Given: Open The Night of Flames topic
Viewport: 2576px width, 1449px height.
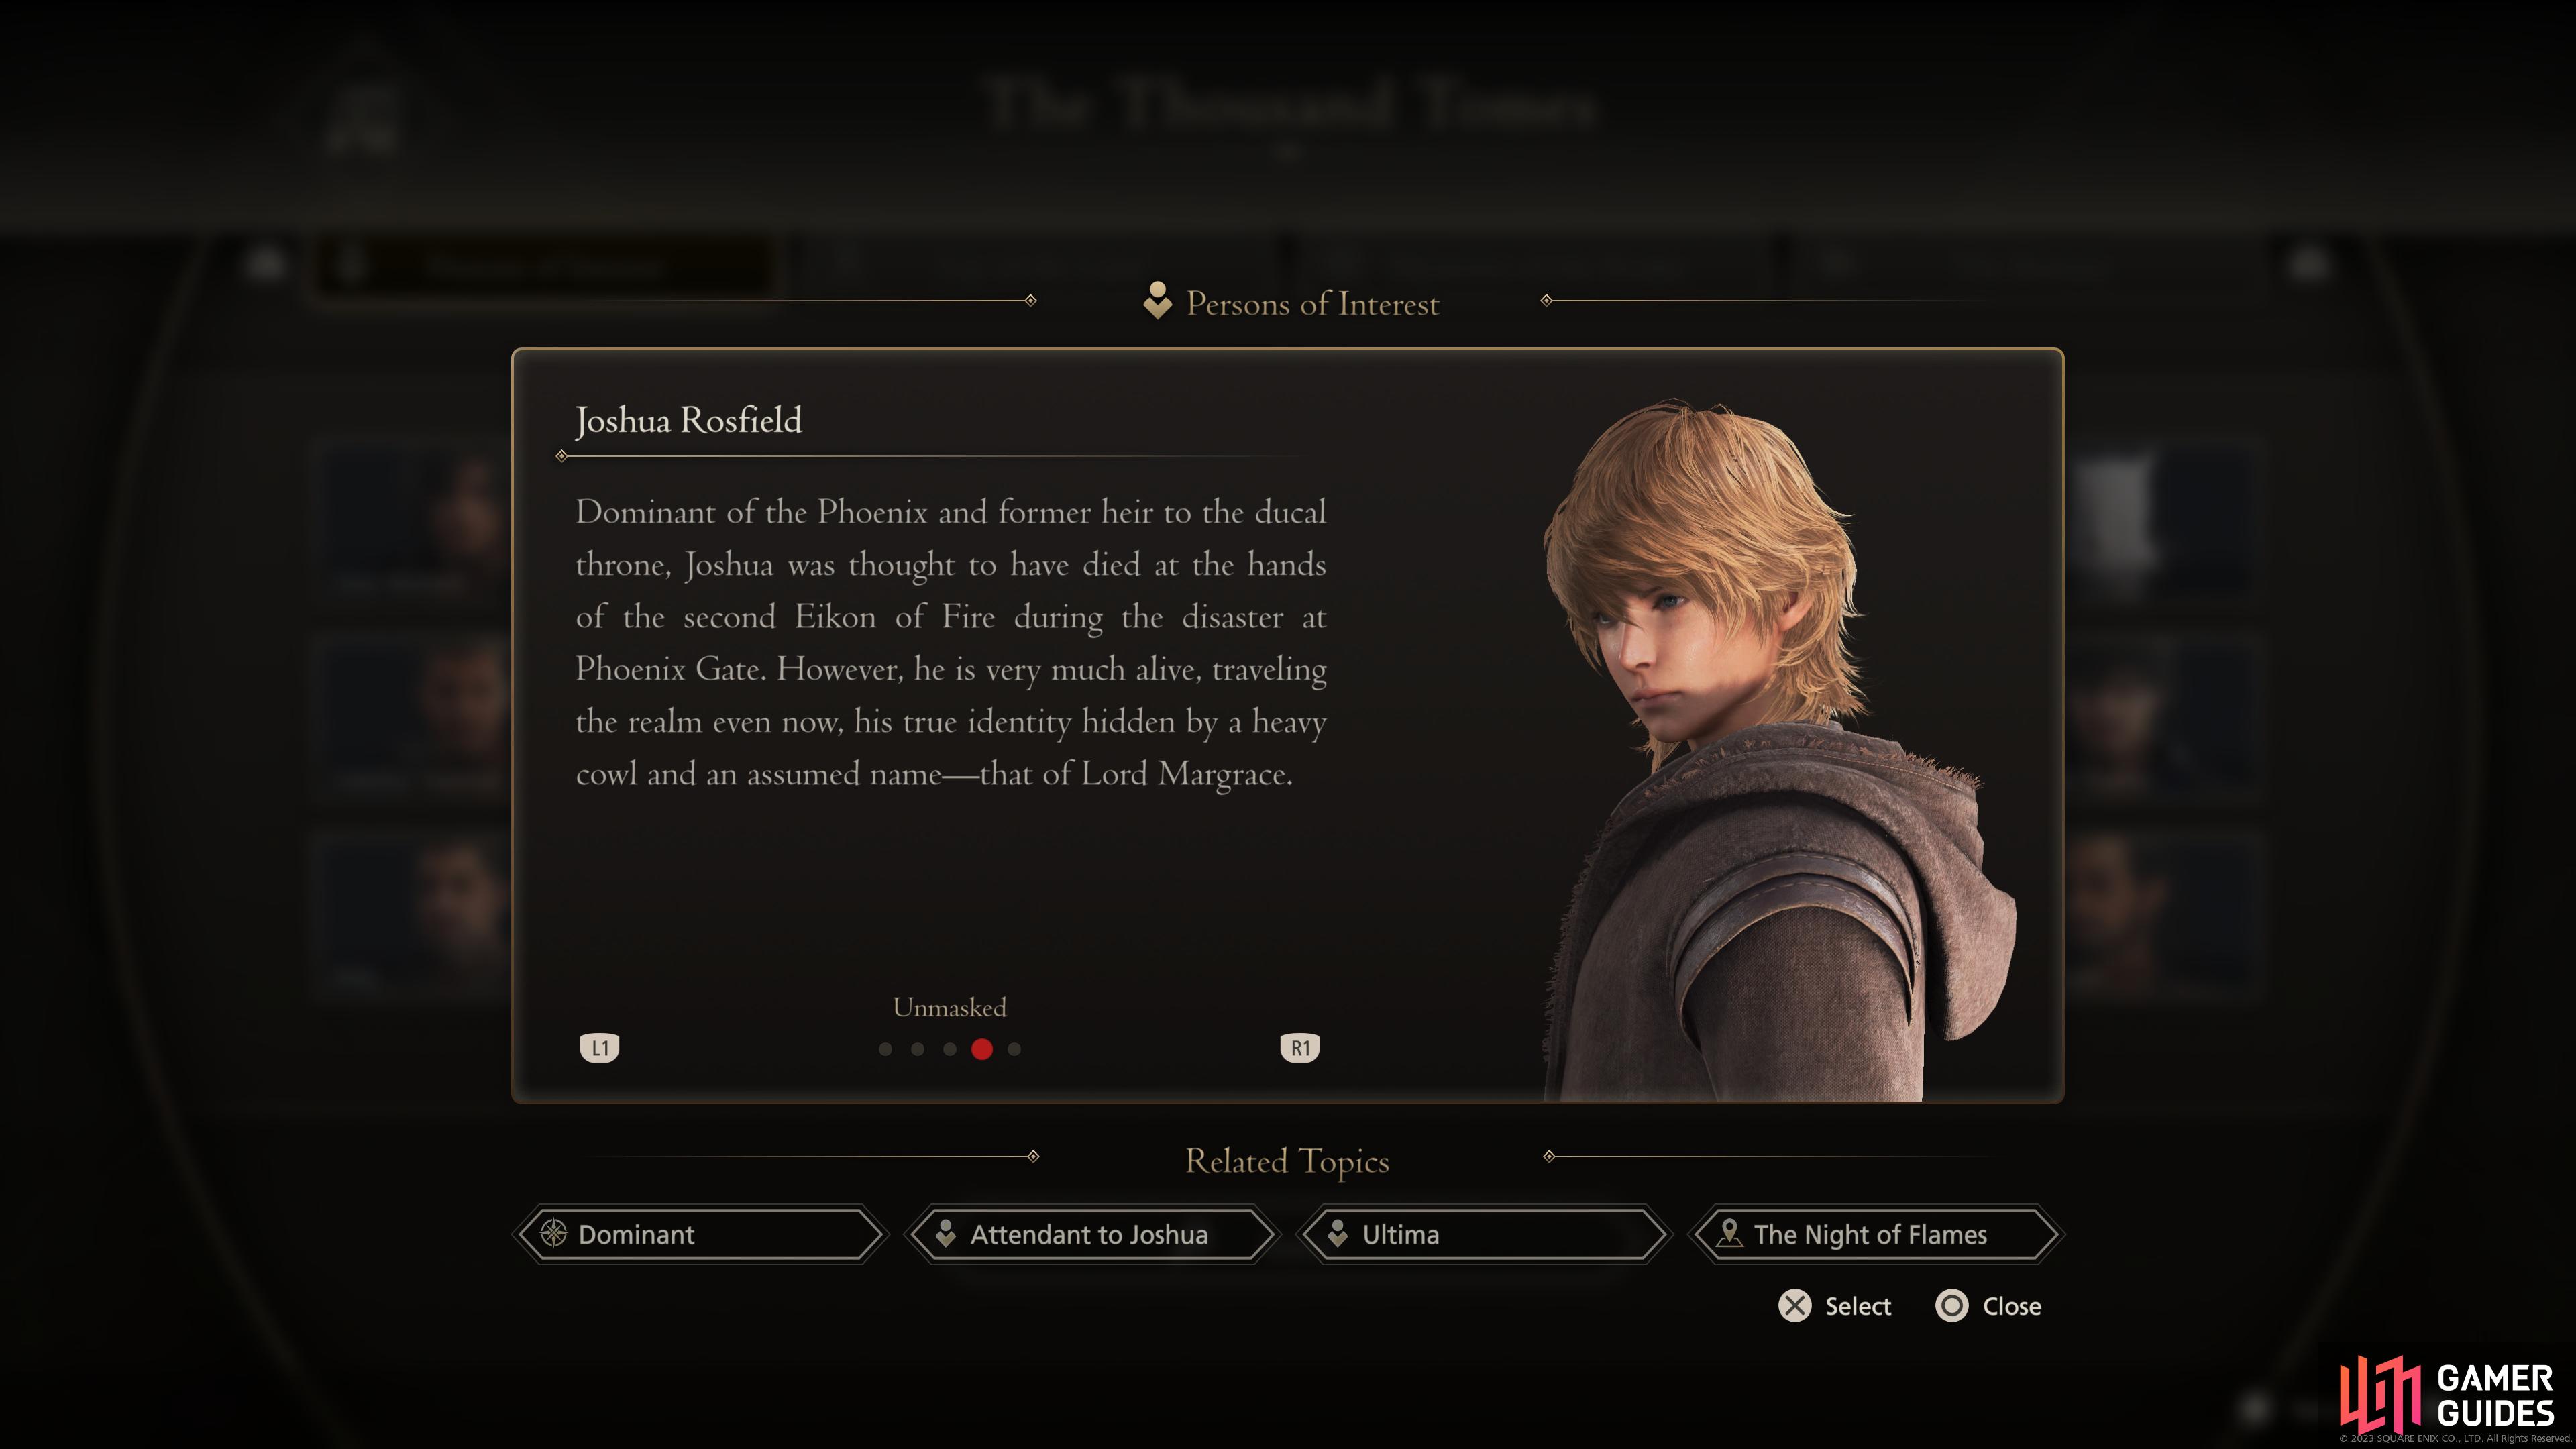Looking at the screenshot, I should tap(1875, 1234).
